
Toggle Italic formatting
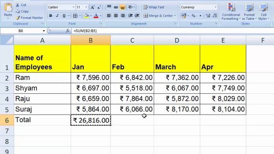(57, 16)
